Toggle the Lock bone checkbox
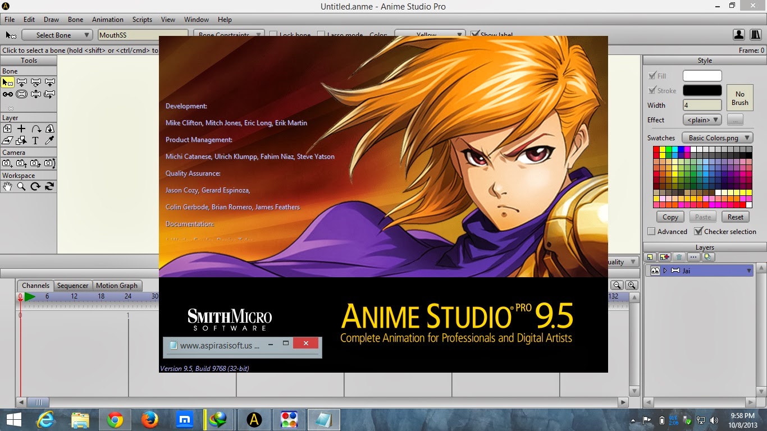The width and height of the screenshot is (767, 431). point(273,34)
